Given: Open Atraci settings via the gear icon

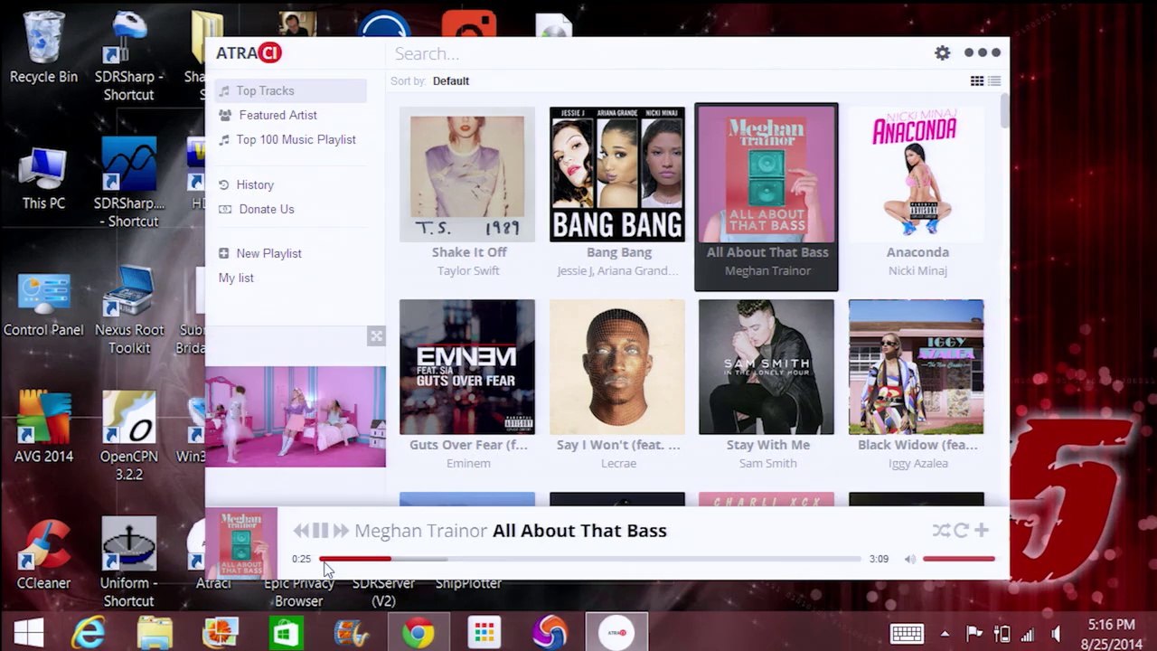Looking at the screenshot, I should click(x=943, y=53).
